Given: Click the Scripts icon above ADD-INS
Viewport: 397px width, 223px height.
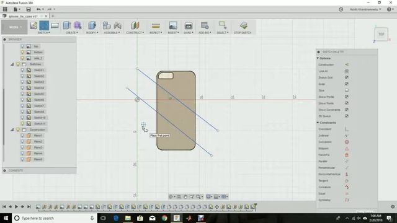Looking at the screenshot, I should (204, 25).
